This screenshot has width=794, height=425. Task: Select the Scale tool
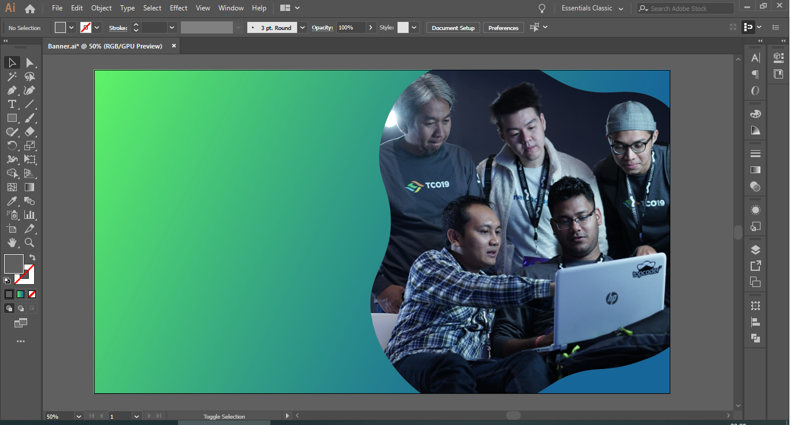(30, 146)
